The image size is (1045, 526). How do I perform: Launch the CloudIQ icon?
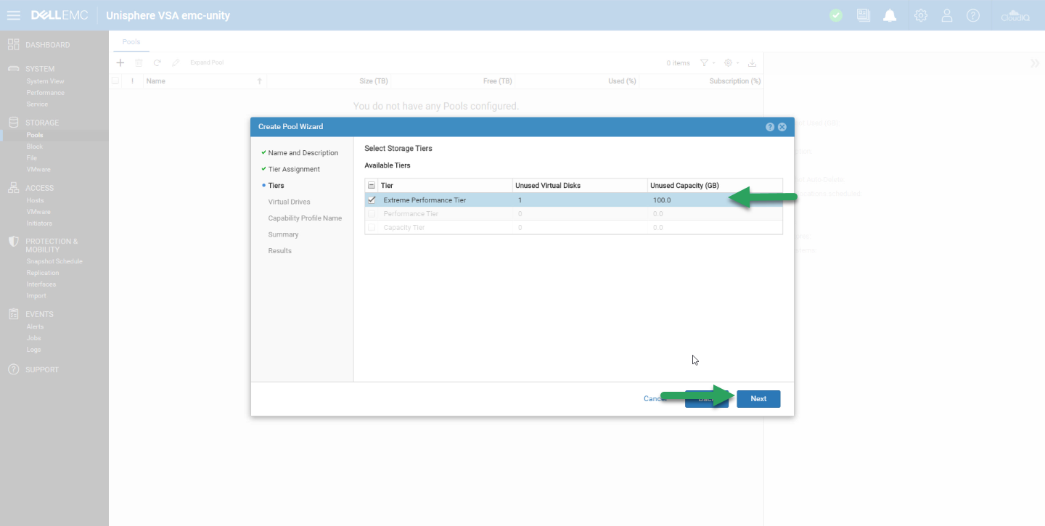tap(1015, 15)
